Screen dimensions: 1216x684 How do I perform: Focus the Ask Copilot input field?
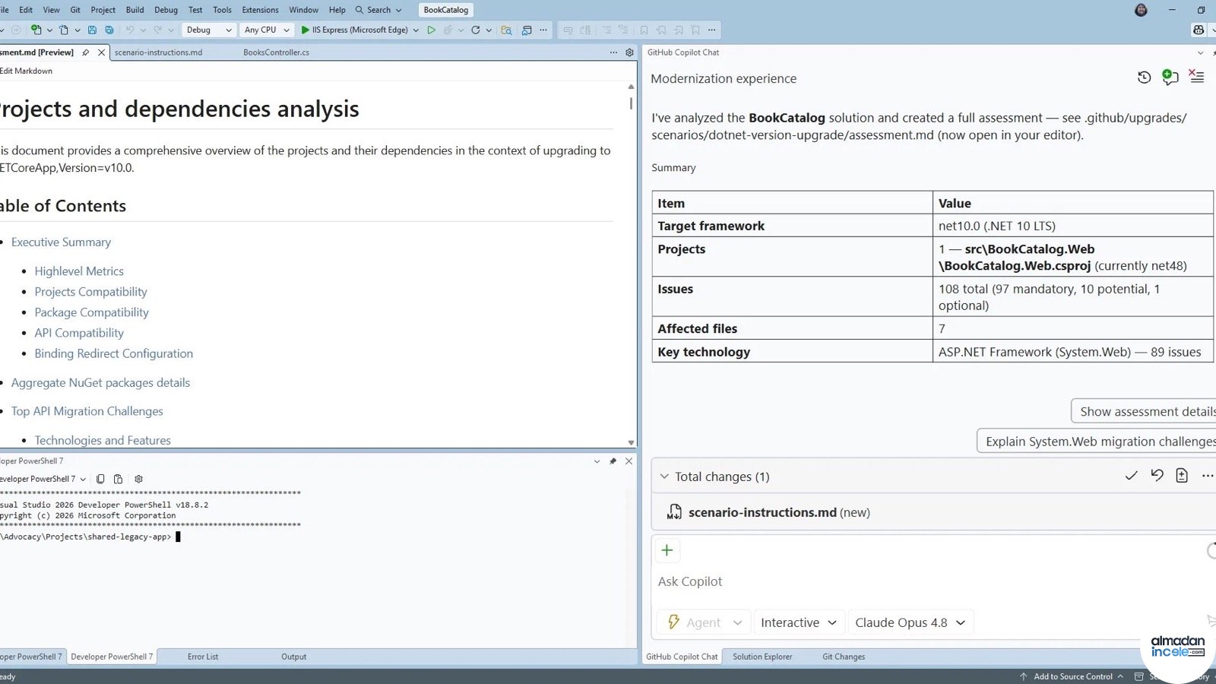927,581
